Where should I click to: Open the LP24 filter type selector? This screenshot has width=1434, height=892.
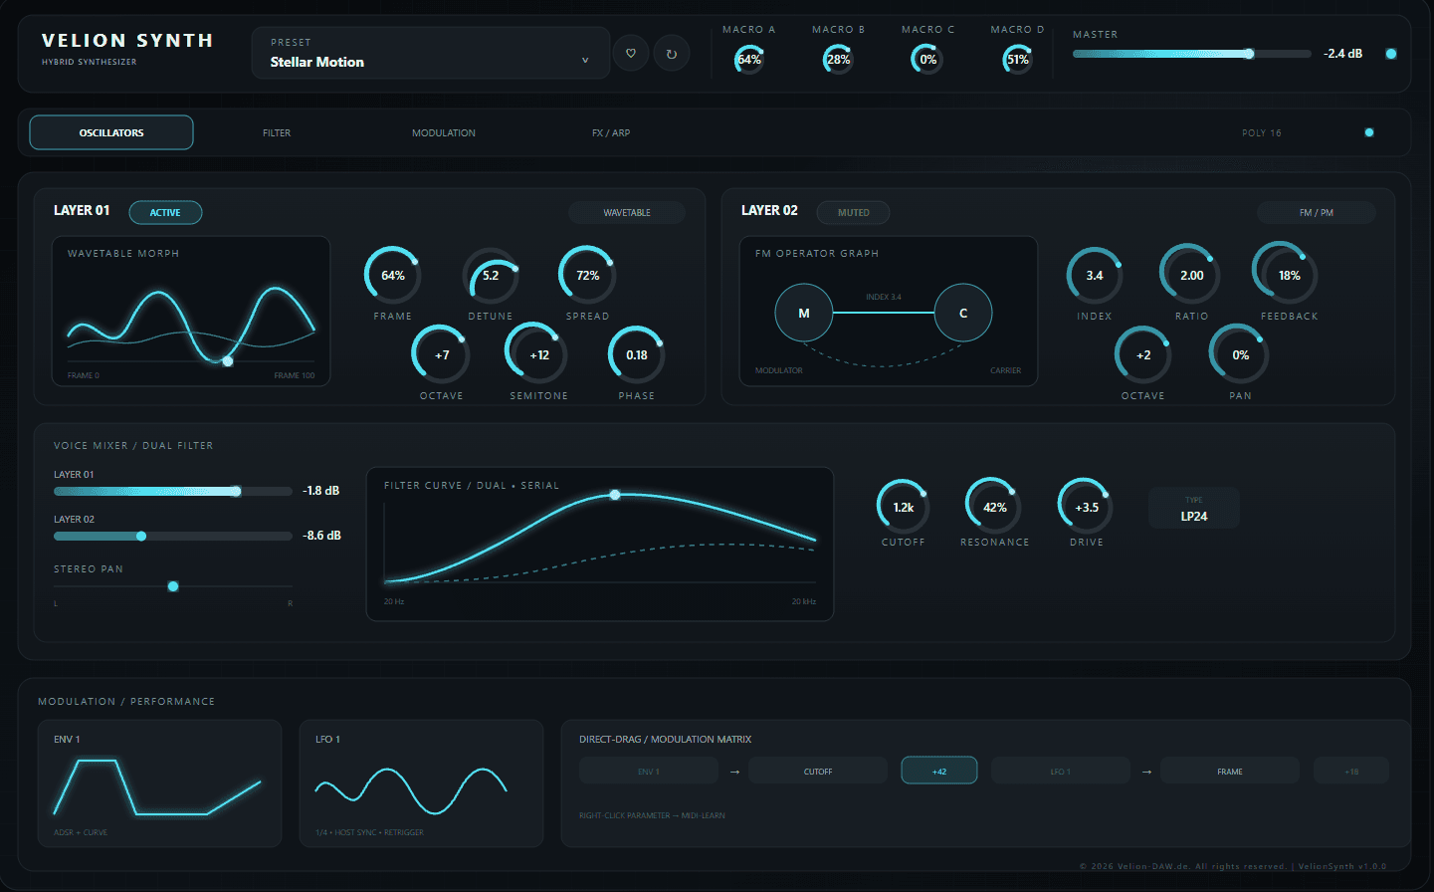coord(1194,508)
